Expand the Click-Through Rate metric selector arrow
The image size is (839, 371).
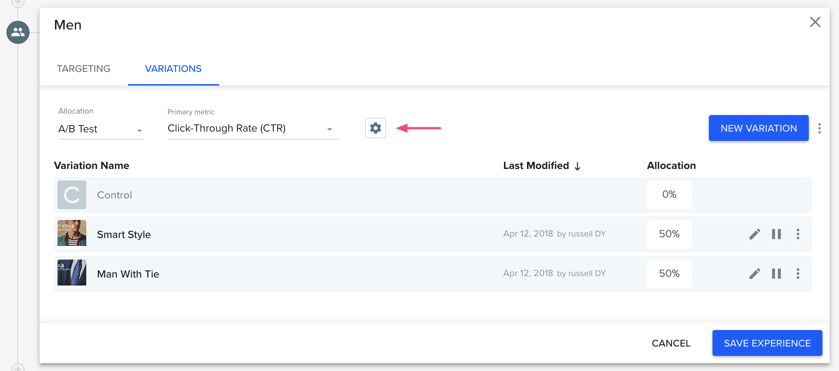click(329, 129)
